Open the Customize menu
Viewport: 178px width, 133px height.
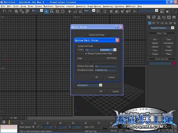tap(119, 6)
